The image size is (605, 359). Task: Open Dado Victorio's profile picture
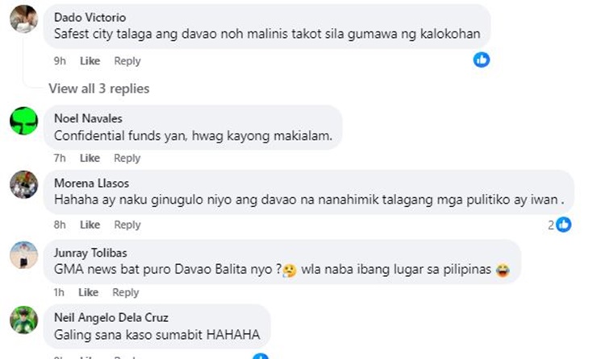click(x=24, y=19)
